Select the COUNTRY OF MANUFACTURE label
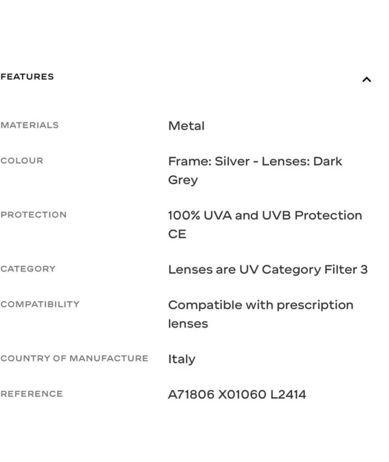The height and width of the screenshot is (462, 389). (x=75, y=358)
